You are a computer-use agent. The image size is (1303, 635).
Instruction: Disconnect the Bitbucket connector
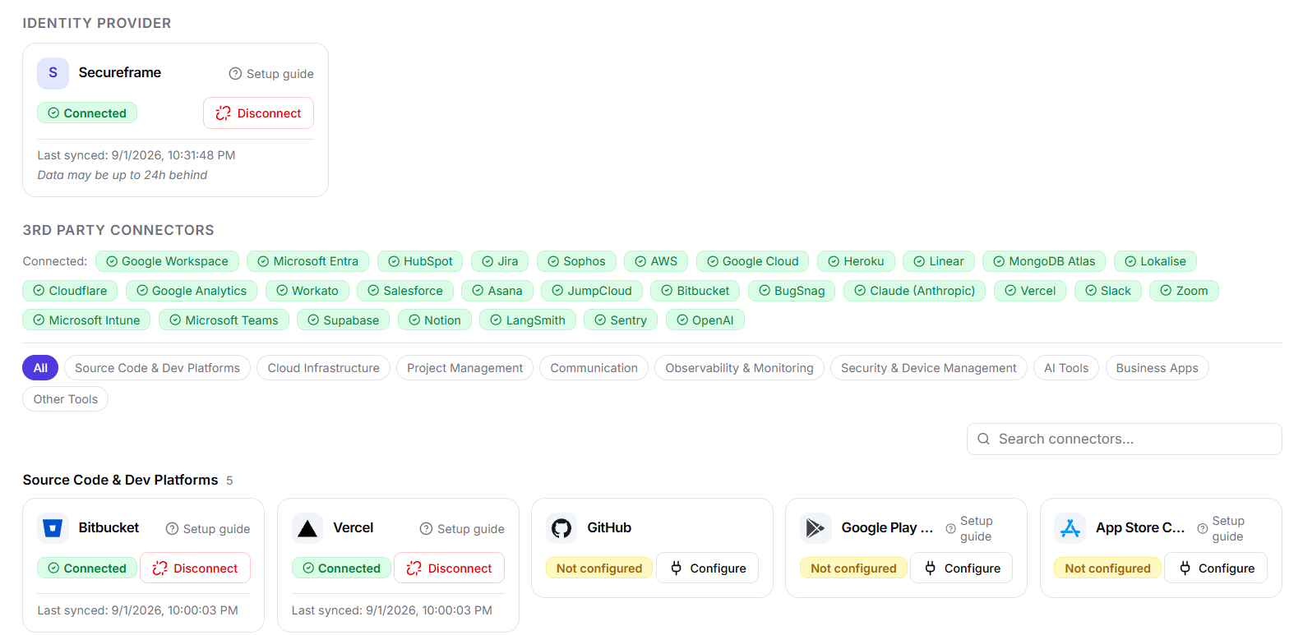(195, 568)
